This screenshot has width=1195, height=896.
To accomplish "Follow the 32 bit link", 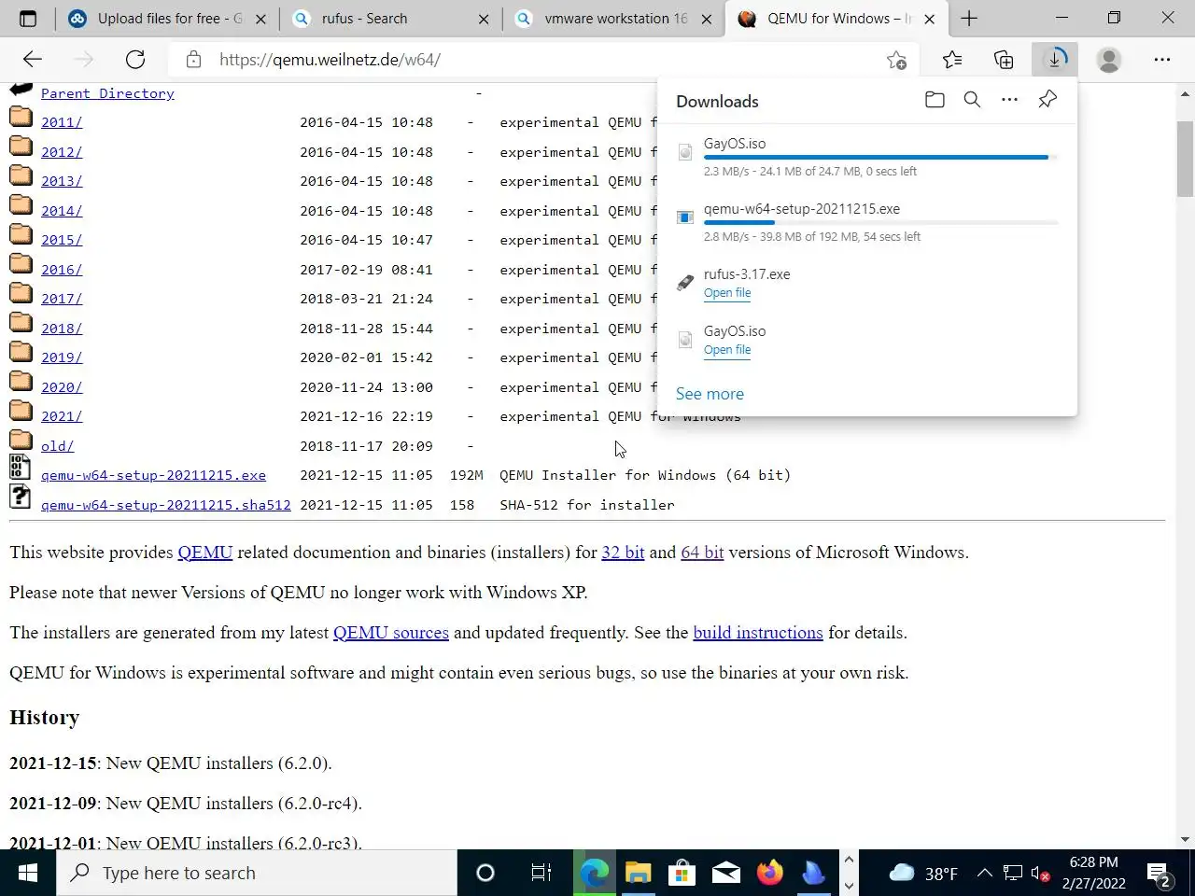I will point(623,552).
